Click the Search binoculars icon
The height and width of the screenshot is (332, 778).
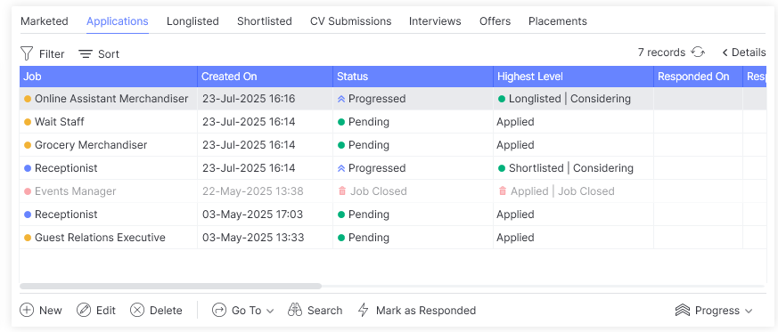(x=295, y=311)
